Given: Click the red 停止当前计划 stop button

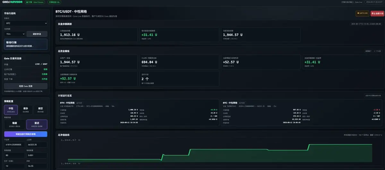Looking at the screenshot, I should point(377,13).
